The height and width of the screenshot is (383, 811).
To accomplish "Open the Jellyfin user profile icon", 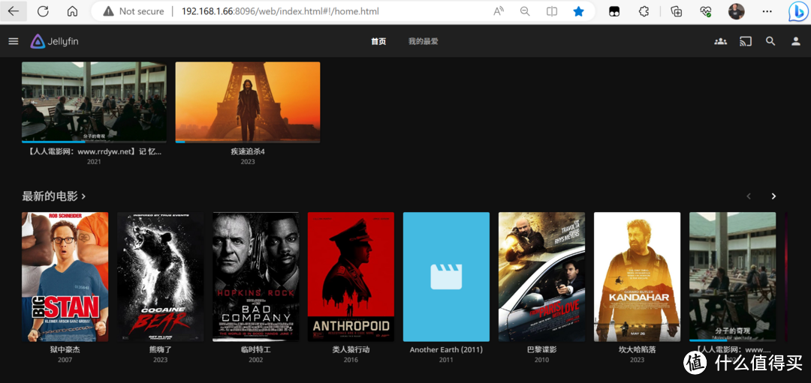I will [x=796, y=41].
